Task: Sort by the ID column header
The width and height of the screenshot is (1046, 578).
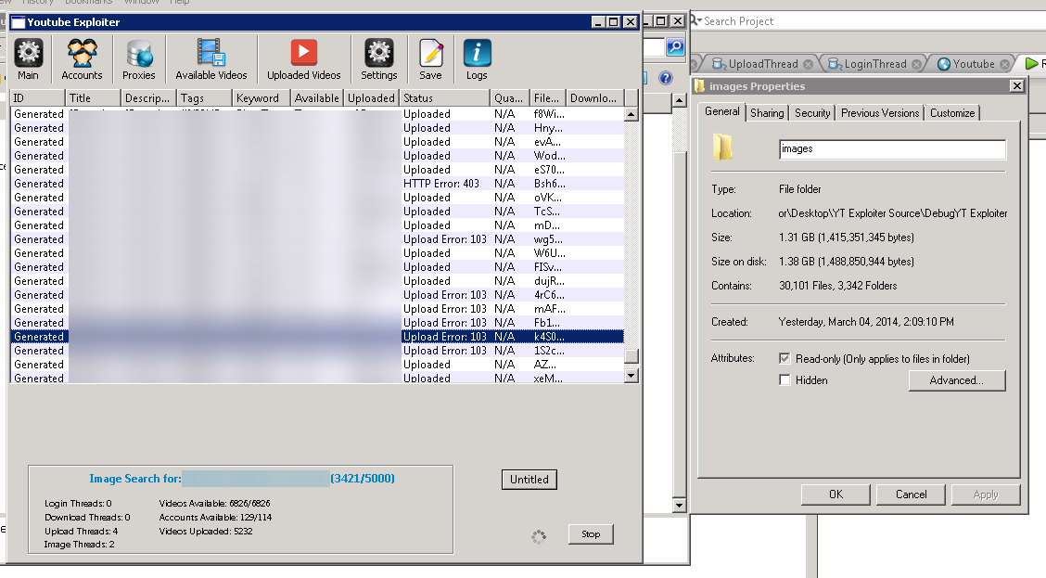Action: (38, 98)
